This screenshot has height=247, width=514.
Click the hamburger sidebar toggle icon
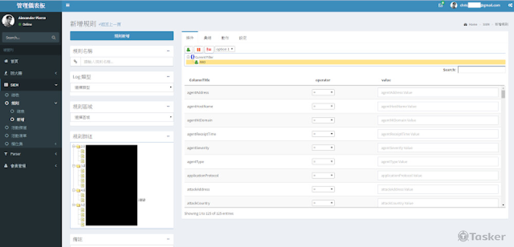pos(68,5)
